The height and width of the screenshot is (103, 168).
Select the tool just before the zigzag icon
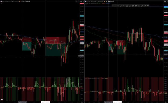point(145,6)
